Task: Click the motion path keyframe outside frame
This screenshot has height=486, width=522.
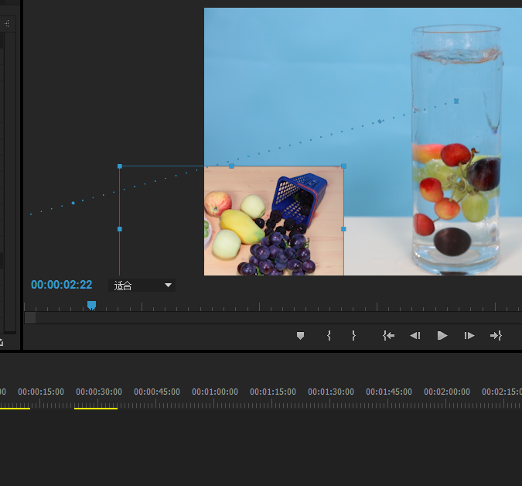Action: point(73,203)
